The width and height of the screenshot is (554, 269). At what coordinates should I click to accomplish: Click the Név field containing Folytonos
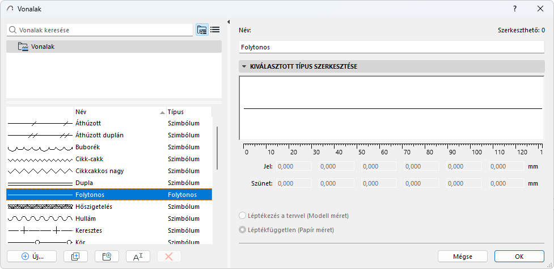392,47
